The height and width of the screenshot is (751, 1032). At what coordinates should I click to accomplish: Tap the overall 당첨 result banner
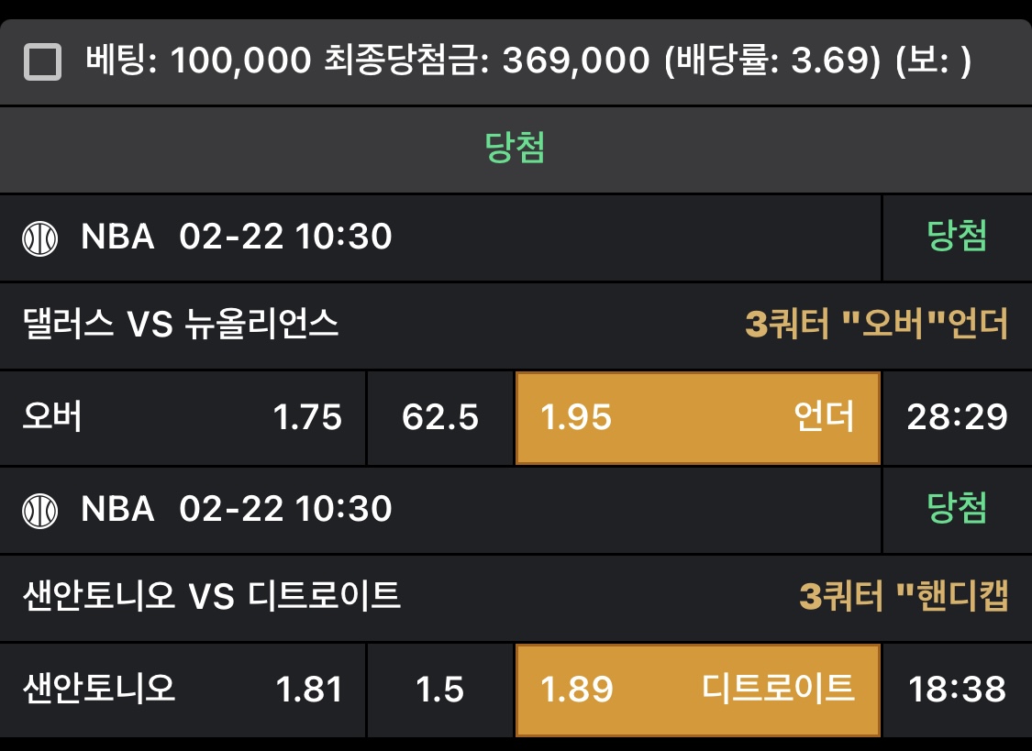coord(516,149)
